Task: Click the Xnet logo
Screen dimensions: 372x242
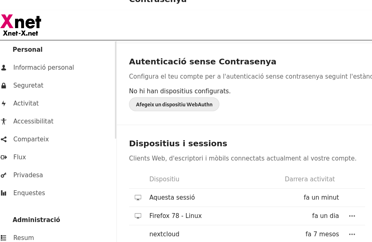Action: tap(21, 25)
